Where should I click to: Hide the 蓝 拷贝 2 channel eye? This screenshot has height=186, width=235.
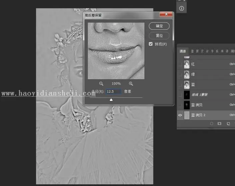180,115
